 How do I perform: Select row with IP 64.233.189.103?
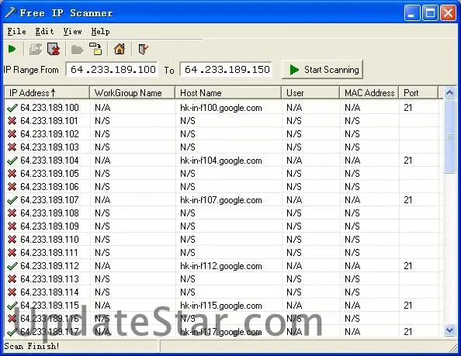[x=224, y=147]
